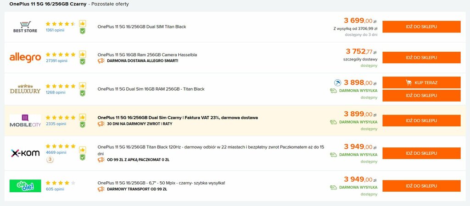Open the Allegro shop logo

25,57
